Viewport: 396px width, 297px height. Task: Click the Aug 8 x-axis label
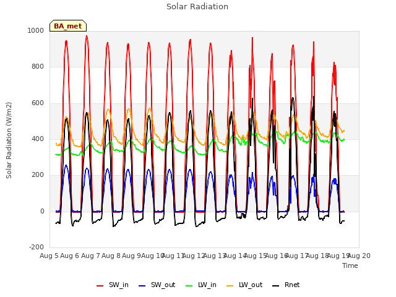pos(111,256)
